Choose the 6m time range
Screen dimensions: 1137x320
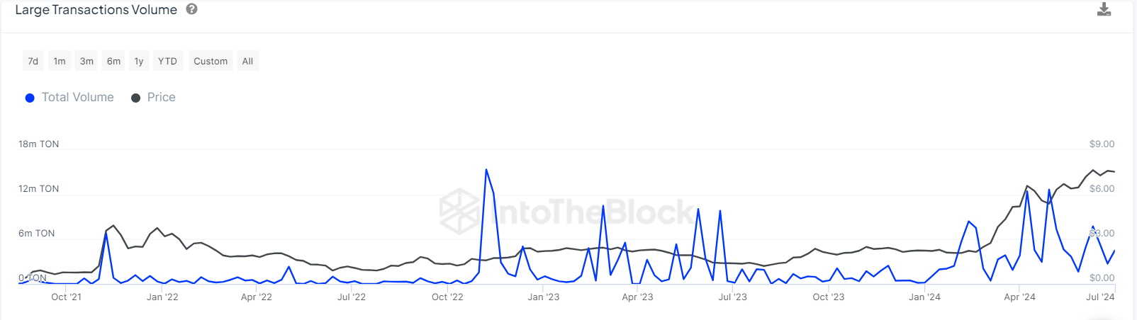click(113, 61)
